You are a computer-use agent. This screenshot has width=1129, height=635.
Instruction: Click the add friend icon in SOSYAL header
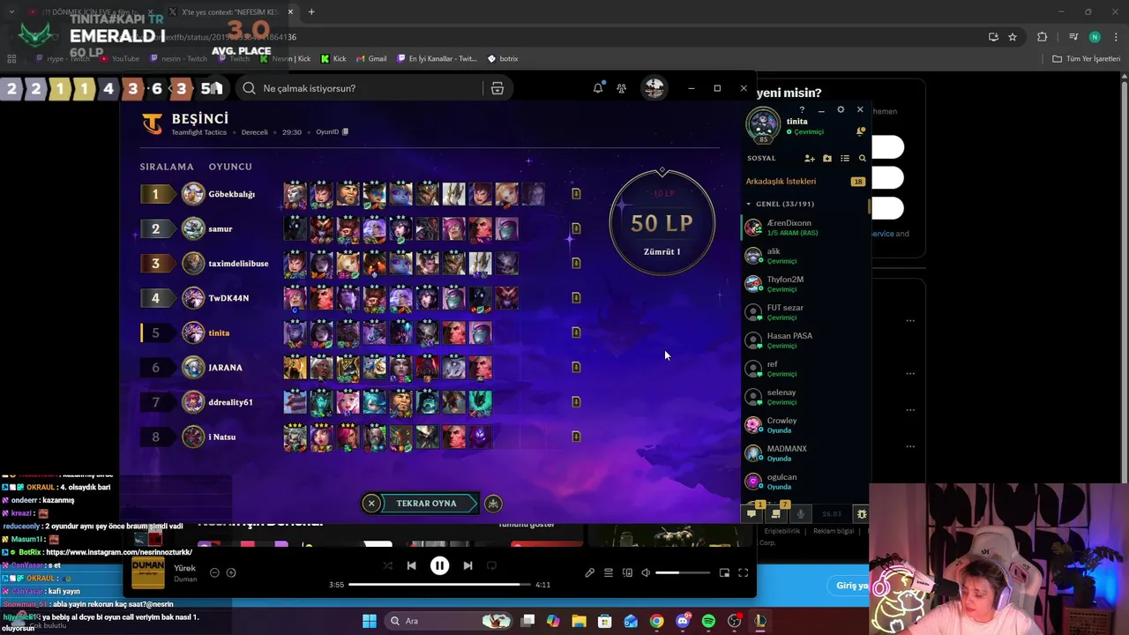tap(809, 159)
